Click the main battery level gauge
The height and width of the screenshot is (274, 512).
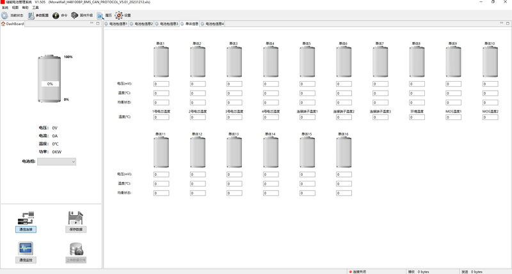[x=49, y=79]
